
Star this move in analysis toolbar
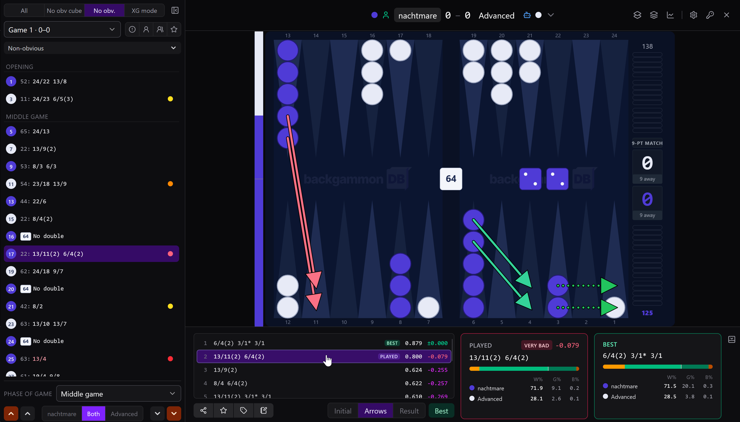coord(223,410)
